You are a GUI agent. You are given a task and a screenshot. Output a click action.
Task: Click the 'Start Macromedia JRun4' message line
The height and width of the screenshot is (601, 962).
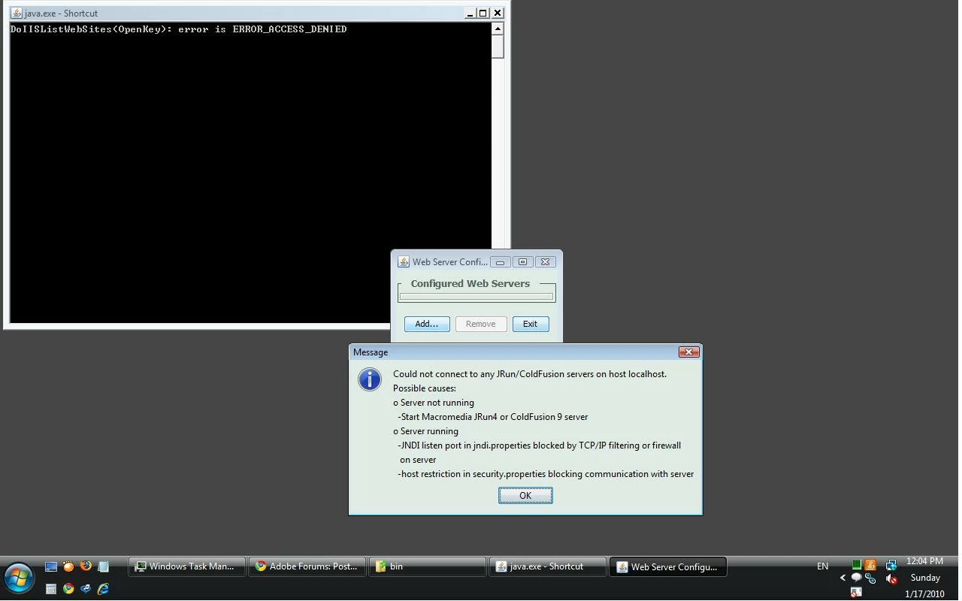pos(493,417)
